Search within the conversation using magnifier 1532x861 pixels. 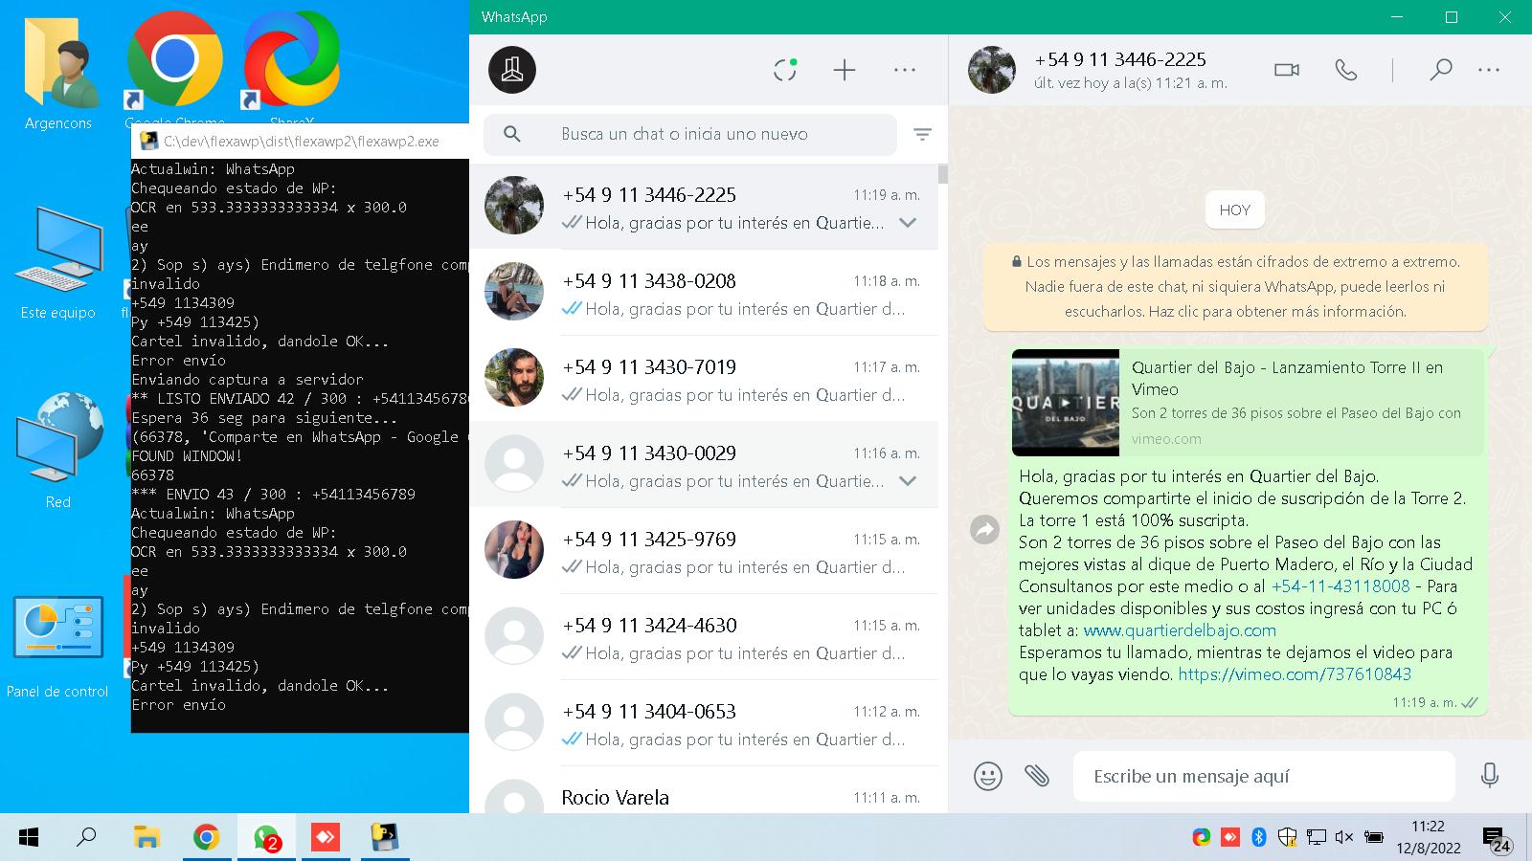click(x=1440, y=70)
